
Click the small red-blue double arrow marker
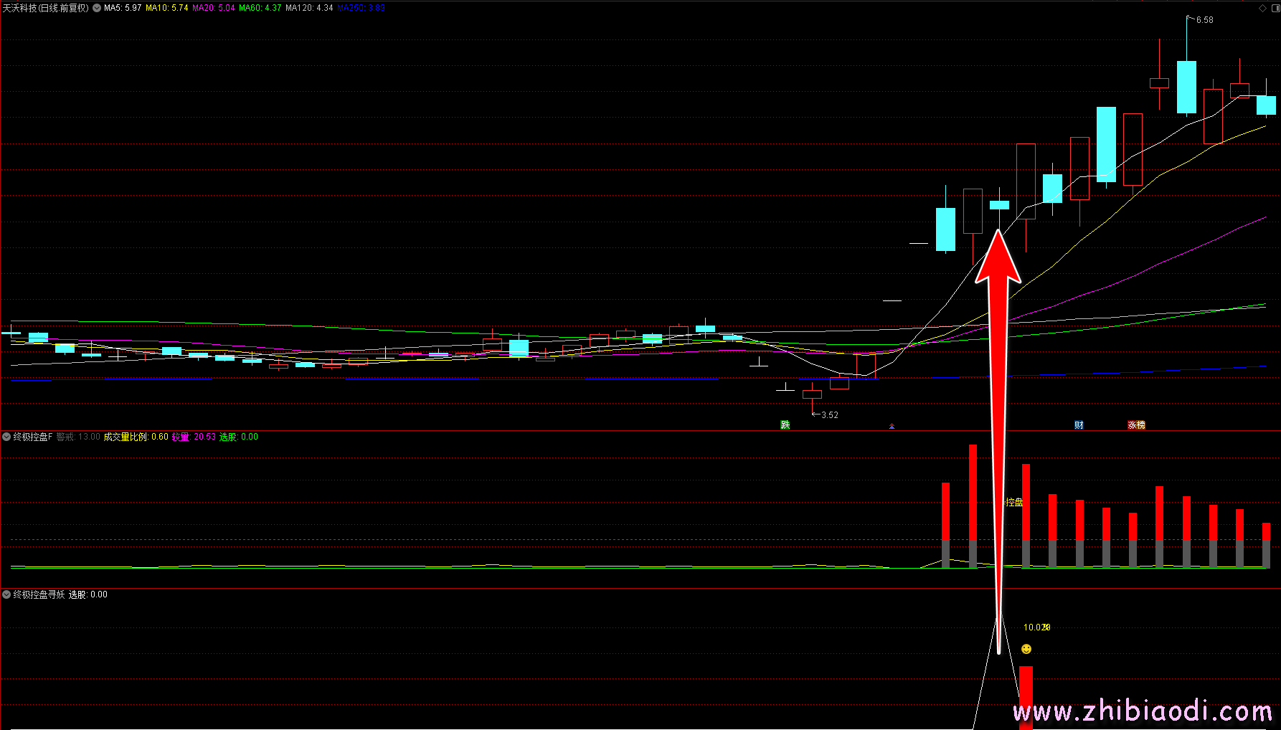click(x=892, y=426)
